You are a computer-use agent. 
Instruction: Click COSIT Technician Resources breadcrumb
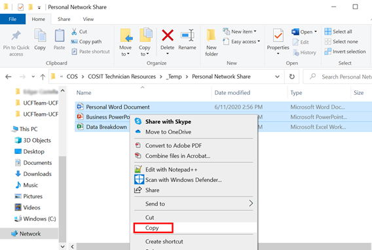click(122, 77)
